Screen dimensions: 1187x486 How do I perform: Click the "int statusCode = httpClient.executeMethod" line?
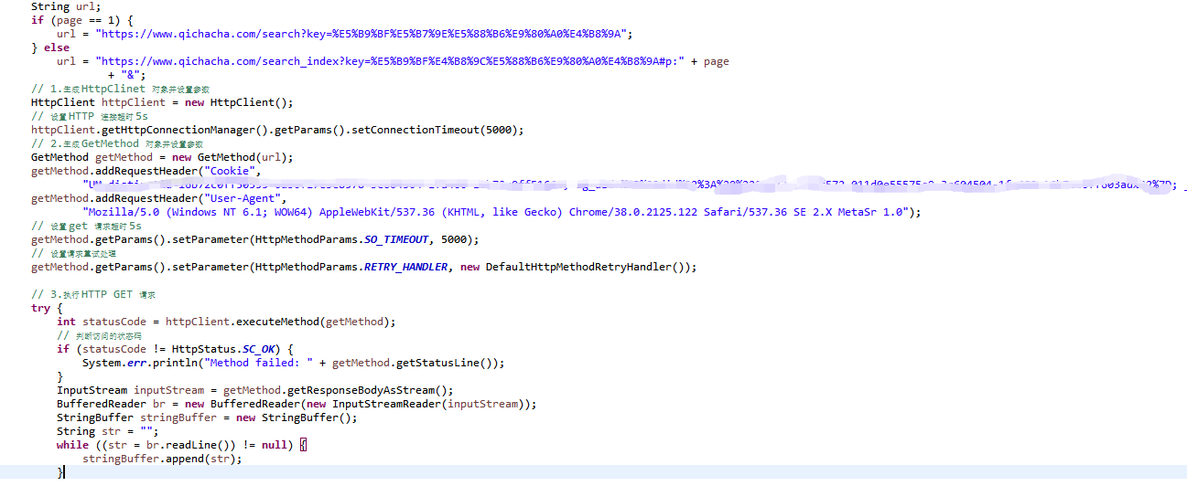pos(226,322)
